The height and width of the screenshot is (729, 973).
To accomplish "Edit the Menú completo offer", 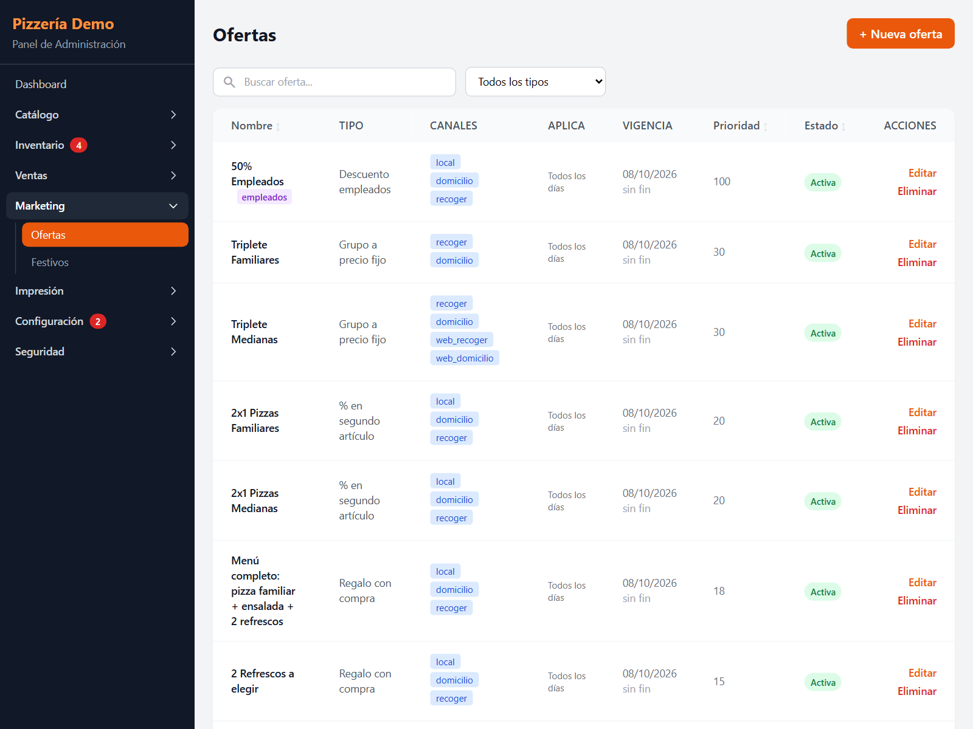I will click(x=922, y=583).
